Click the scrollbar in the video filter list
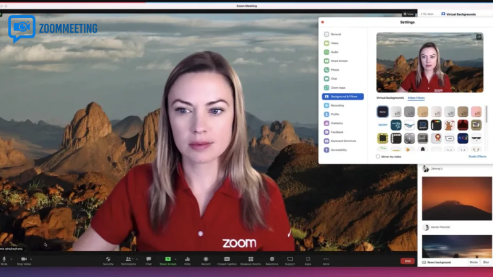This screenshot has width=493, height=277. coord(486,114)
